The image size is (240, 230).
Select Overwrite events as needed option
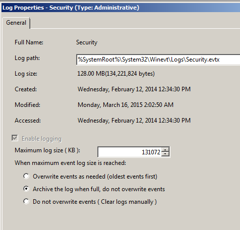pos(26,177)
